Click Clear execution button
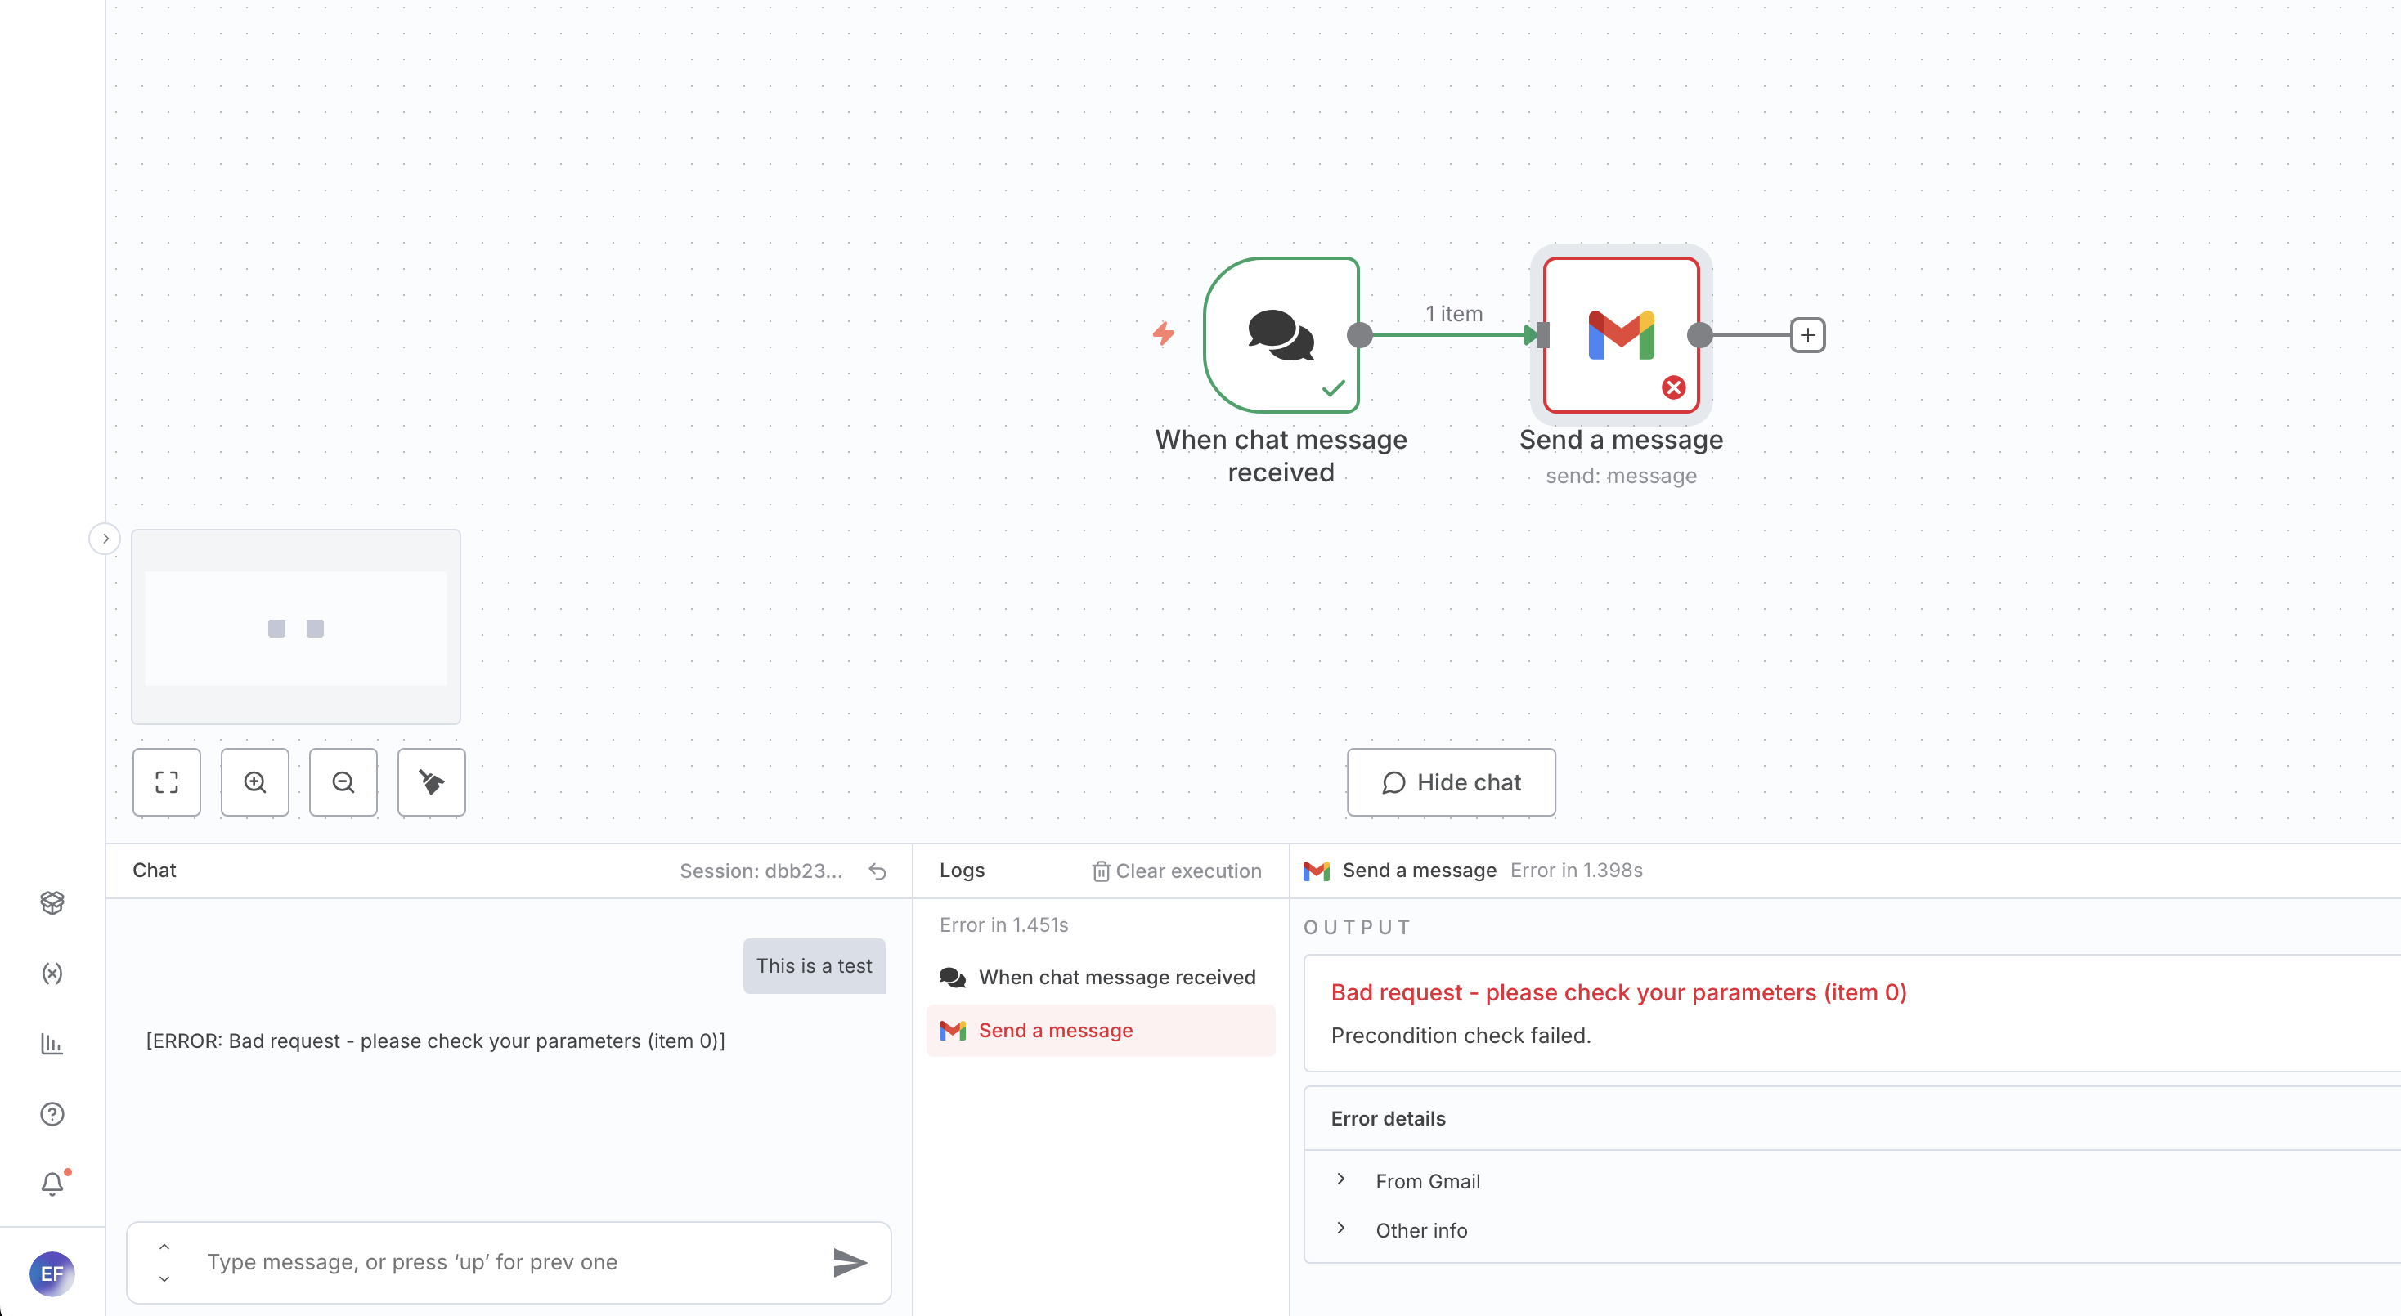2401x1316 pixels. pyautogui.click(x=1176, y=871)
